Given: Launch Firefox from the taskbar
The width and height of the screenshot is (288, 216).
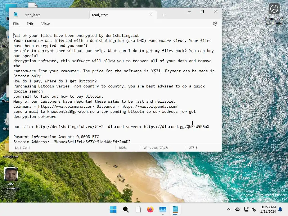Looking at the screenshot, I should (x=150, y=209).
